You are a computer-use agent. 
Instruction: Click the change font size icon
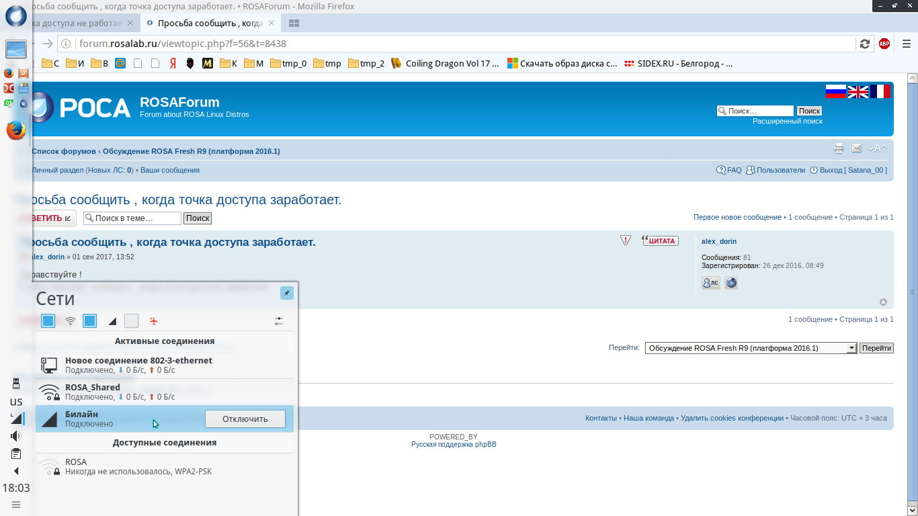[877, 148]
